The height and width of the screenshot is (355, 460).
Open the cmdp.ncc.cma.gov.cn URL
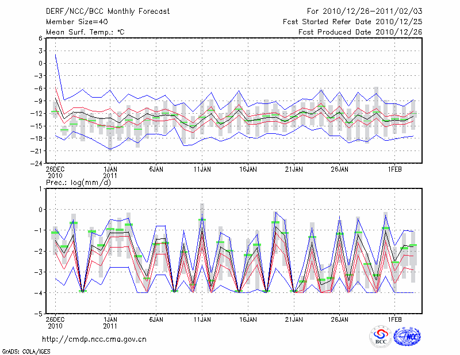click(94, 339)
